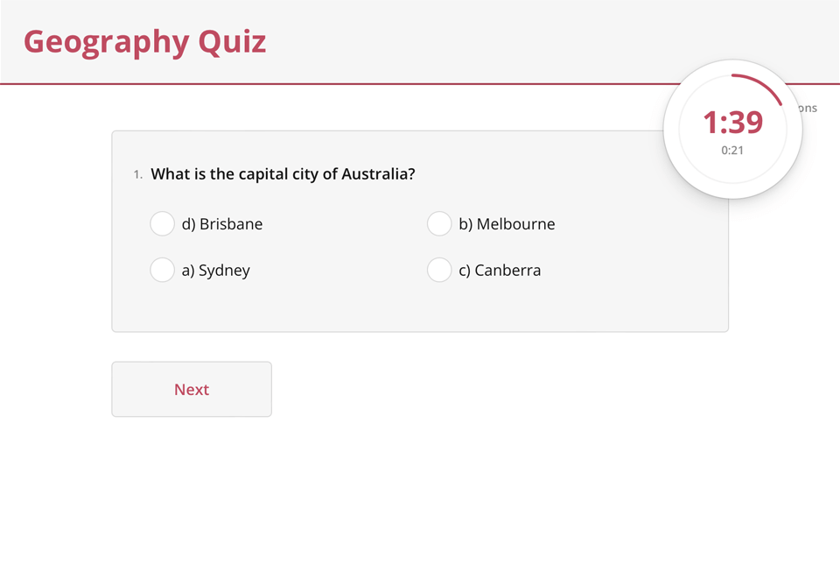Click the 1:39 countdown timer

[733, 123]
